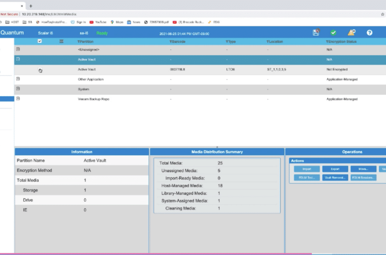Expand the Other Application partition row
This screenshot has width=386, height=255.
coord(18,79)
